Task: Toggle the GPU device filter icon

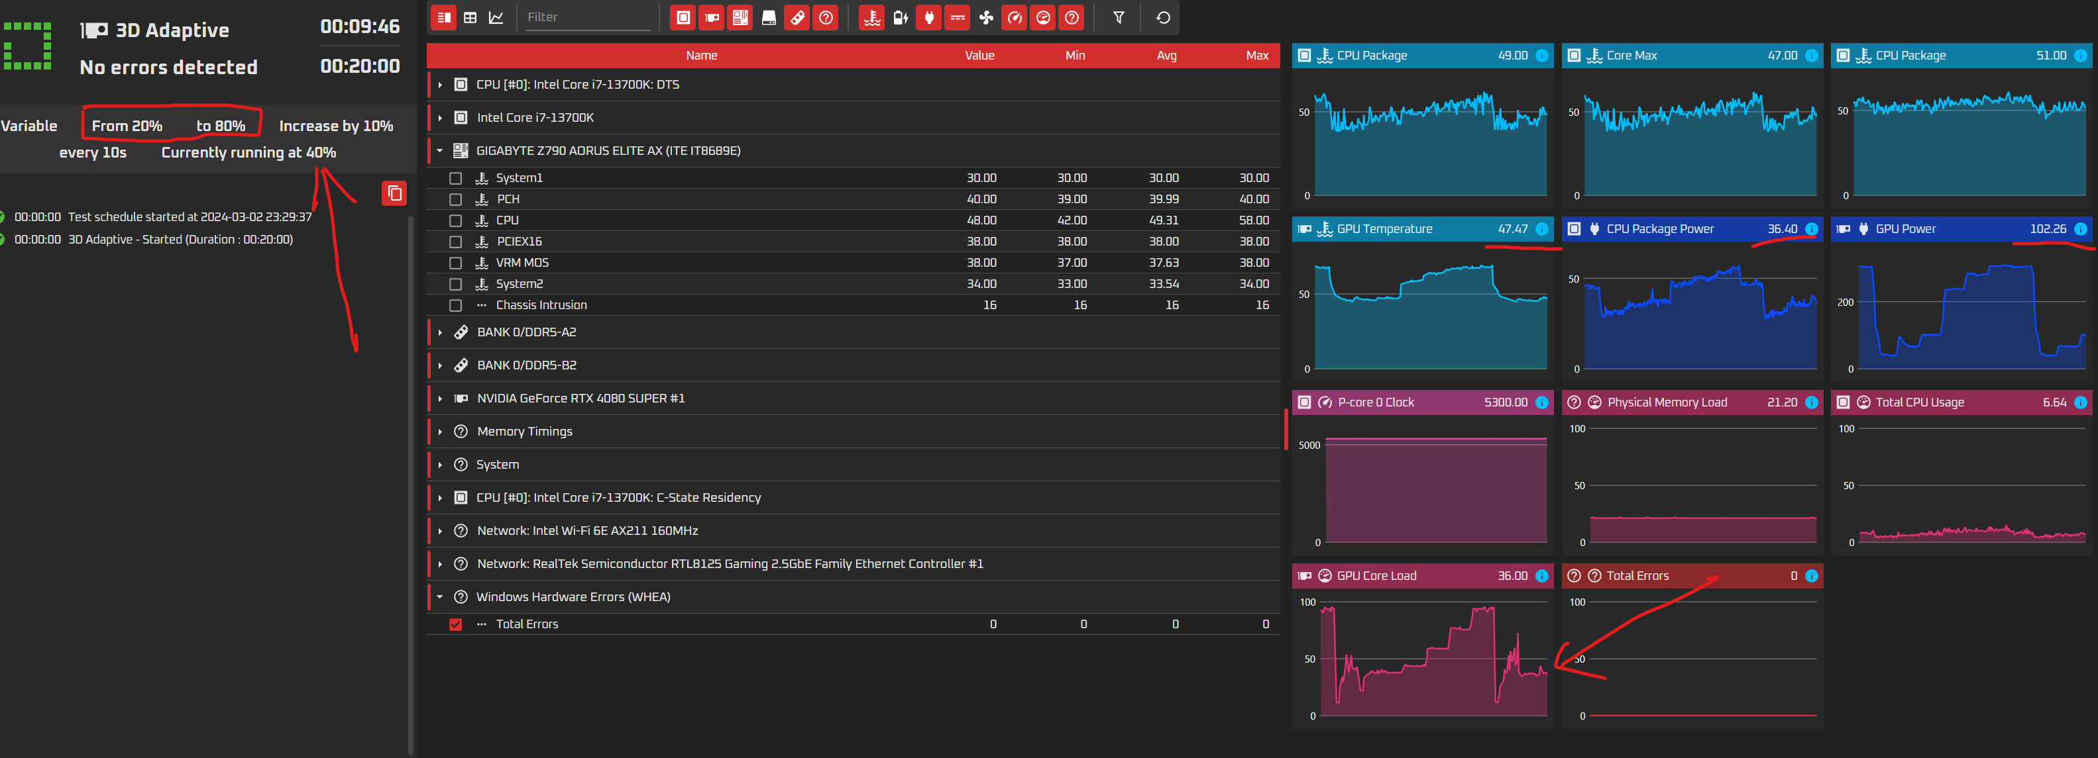Action: point(712,17)
